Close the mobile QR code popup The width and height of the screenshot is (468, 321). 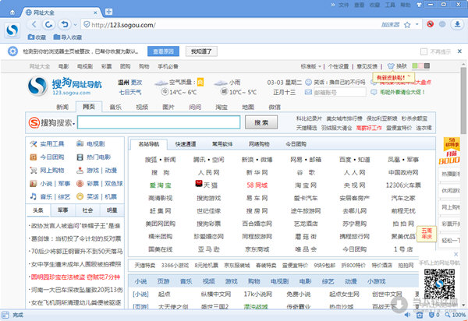click(456, 254)
